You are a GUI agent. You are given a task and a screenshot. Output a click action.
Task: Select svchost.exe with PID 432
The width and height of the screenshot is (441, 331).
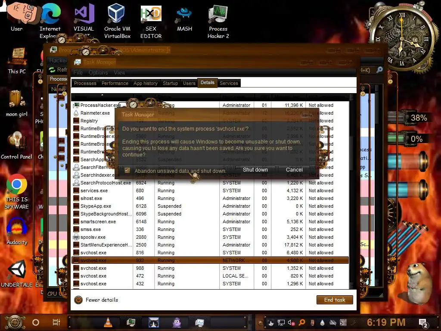[x=210, y=284]
